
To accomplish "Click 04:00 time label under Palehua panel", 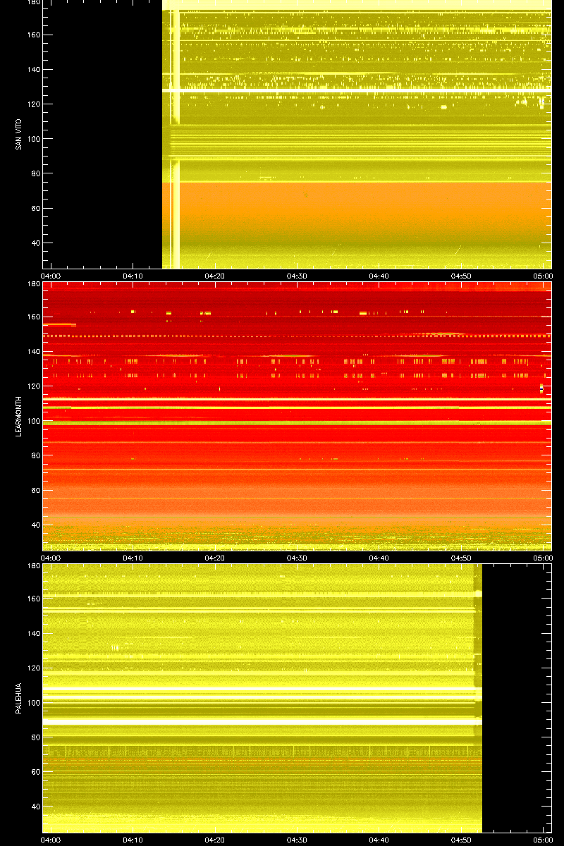I will [51, 840].
